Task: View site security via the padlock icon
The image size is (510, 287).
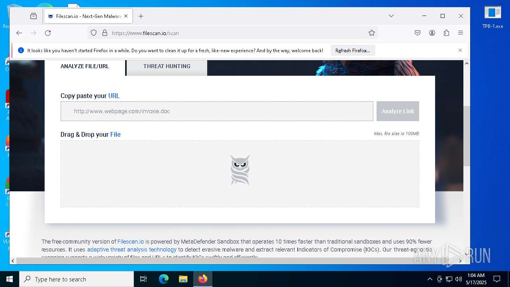Action: (x=105, y=33)
